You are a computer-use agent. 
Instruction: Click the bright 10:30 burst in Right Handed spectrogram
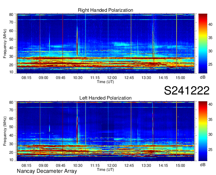click(77, 41)
